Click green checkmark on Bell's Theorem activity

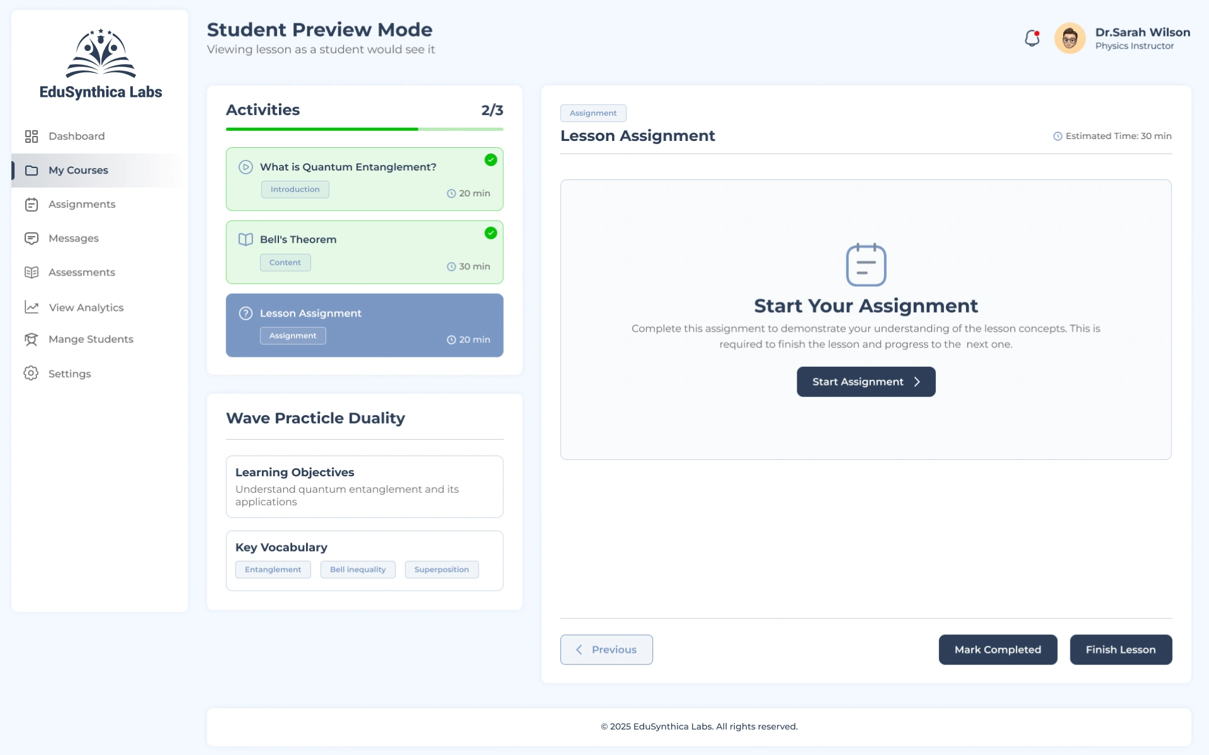(491, 233)
